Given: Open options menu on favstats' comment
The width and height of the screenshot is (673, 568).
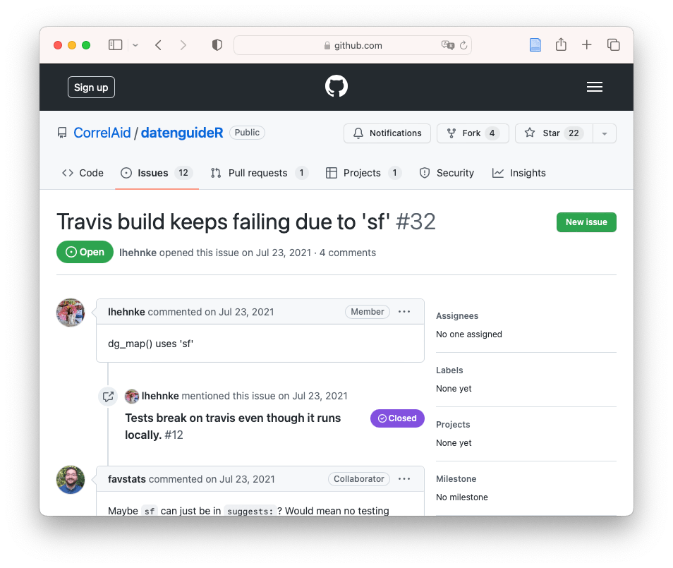Looking at the screenshot, I should pyautogui.click(x=404, y=479).
